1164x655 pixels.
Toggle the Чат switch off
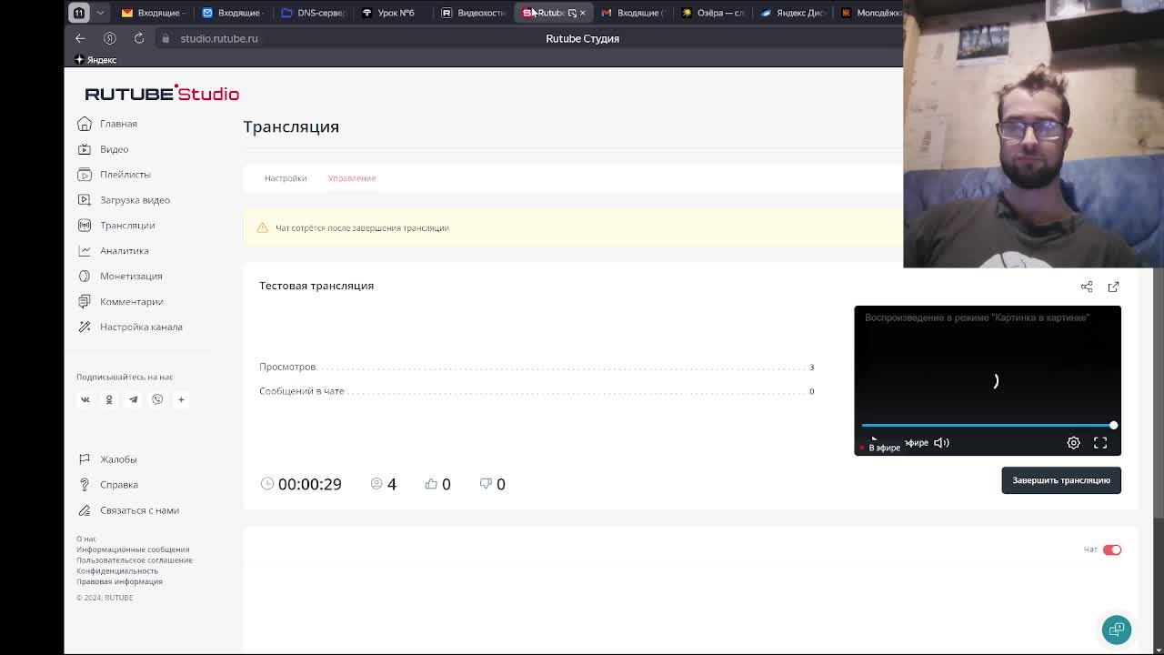(1112, 549)
